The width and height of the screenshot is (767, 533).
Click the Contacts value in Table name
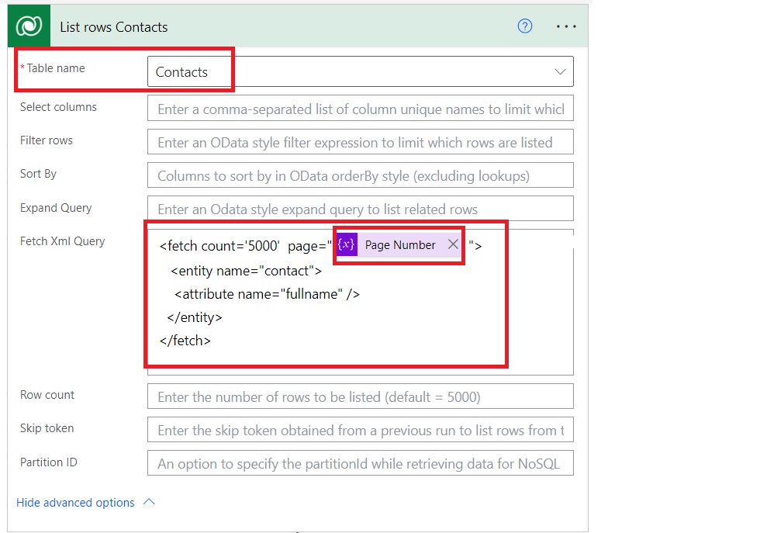click(182, 72)
